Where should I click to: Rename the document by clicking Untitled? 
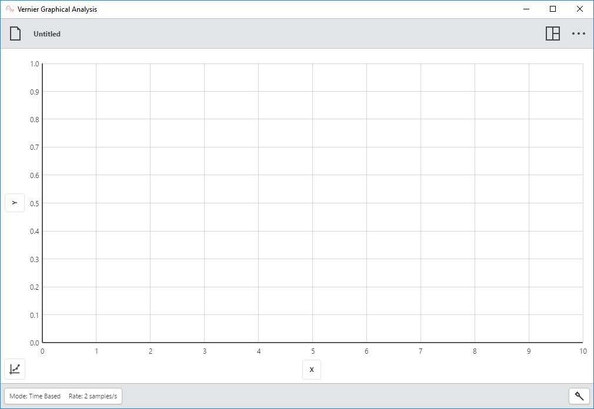(x=46, y=33)
